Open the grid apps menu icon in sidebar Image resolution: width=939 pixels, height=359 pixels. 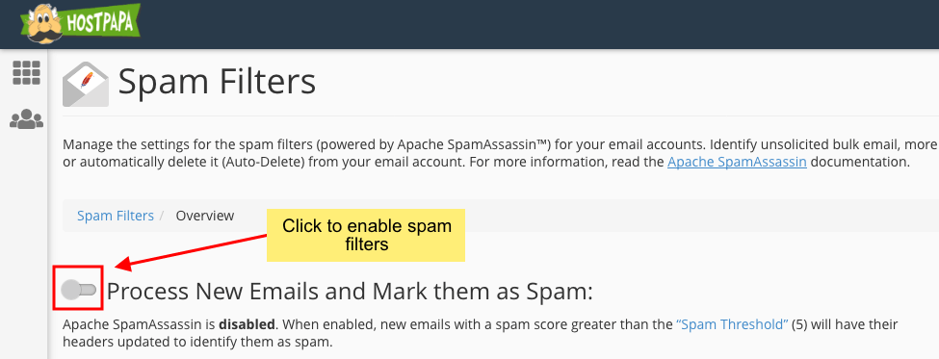pos(26,72)
